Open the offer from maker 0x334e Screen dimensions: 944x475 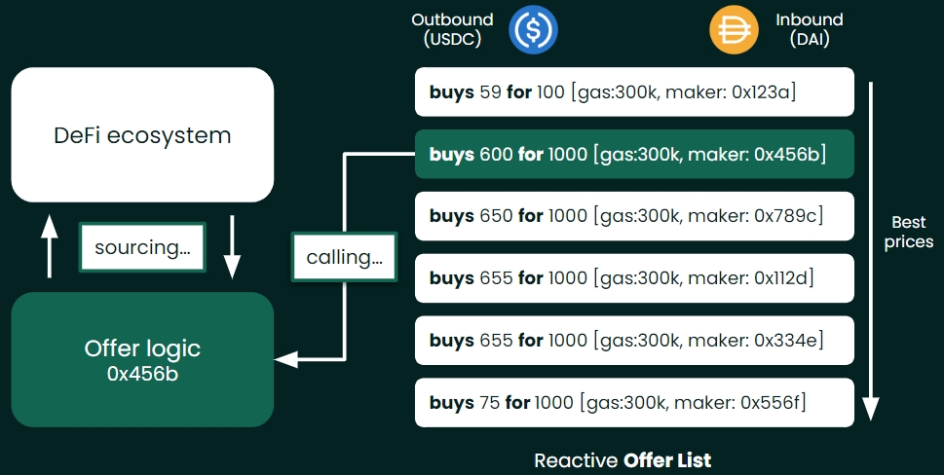pyautogui.click(x=634, y=341)
